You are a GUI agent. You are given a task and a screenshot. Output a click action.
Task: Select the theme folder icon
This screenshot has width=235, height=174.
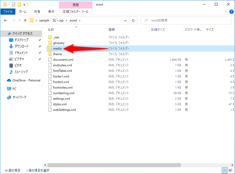coord(50,54)
